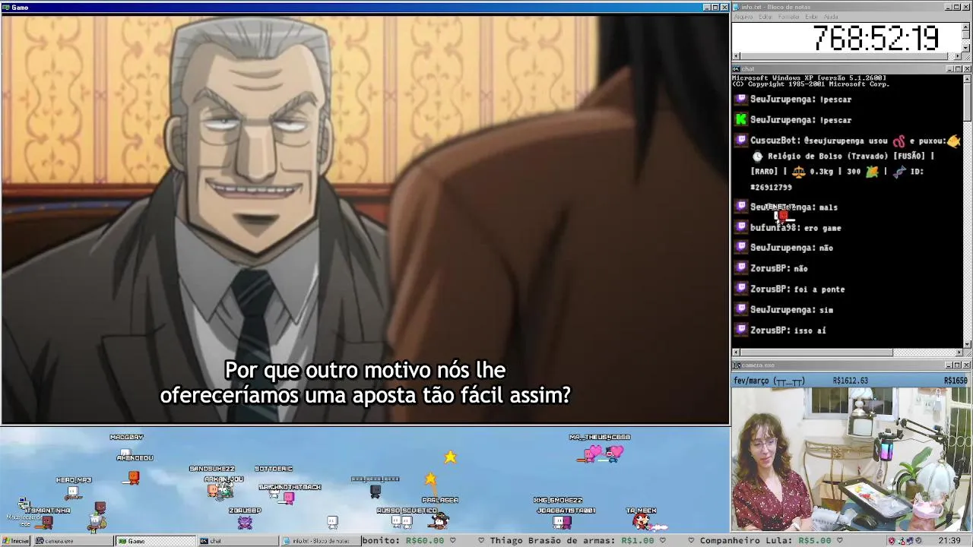This screenshot has height=547, width=973.
Task: Click the R$1650 goal value in camera.exe
Action: (x=955, y=381)
